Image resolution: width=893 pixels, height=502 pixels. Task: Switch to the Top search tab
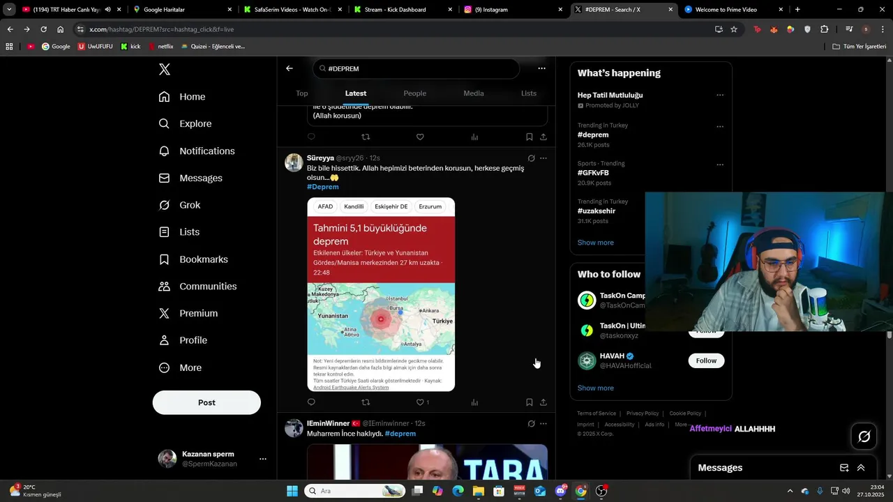(x=301, y=93)
